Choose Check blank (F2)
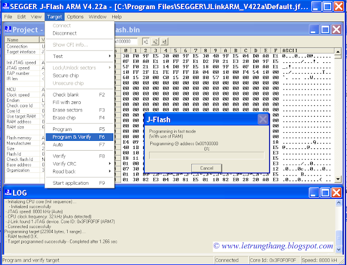Screen dimensions: 347x265 tap(79, 95)
